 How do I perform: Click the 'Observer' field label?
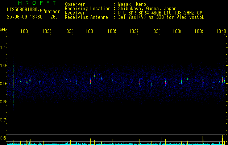(x=75, y=4)
